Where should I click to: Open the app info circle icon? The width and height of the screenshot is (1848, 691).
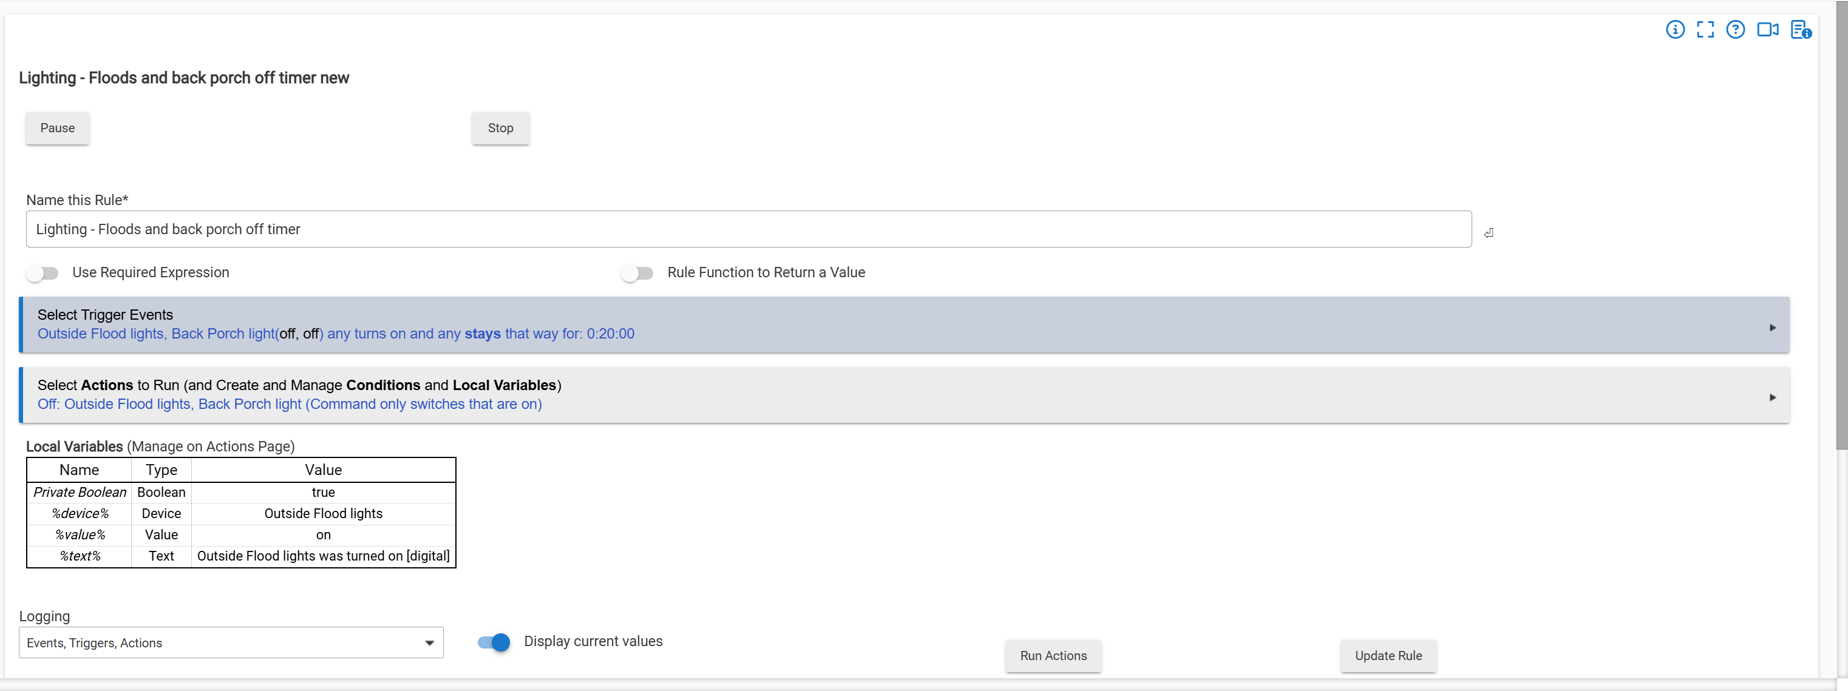(1674, 29)
